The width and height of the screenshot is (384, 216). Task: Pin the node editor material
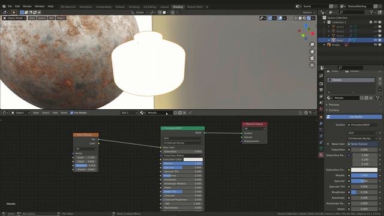[x=190, y=113]
